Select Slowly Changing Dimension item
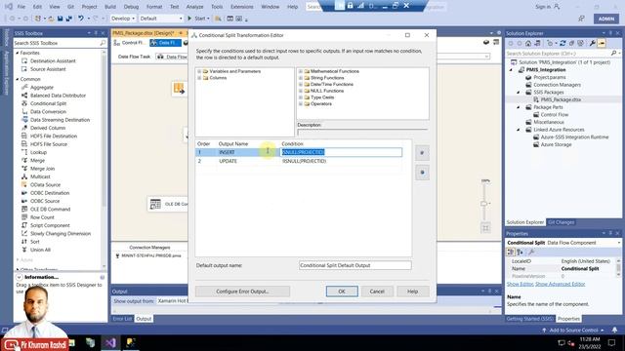 61,234
